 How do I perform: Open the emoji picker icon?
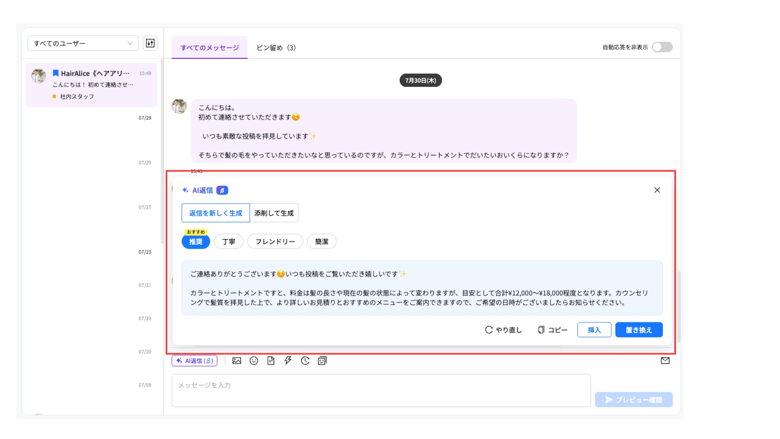[254, 361]
